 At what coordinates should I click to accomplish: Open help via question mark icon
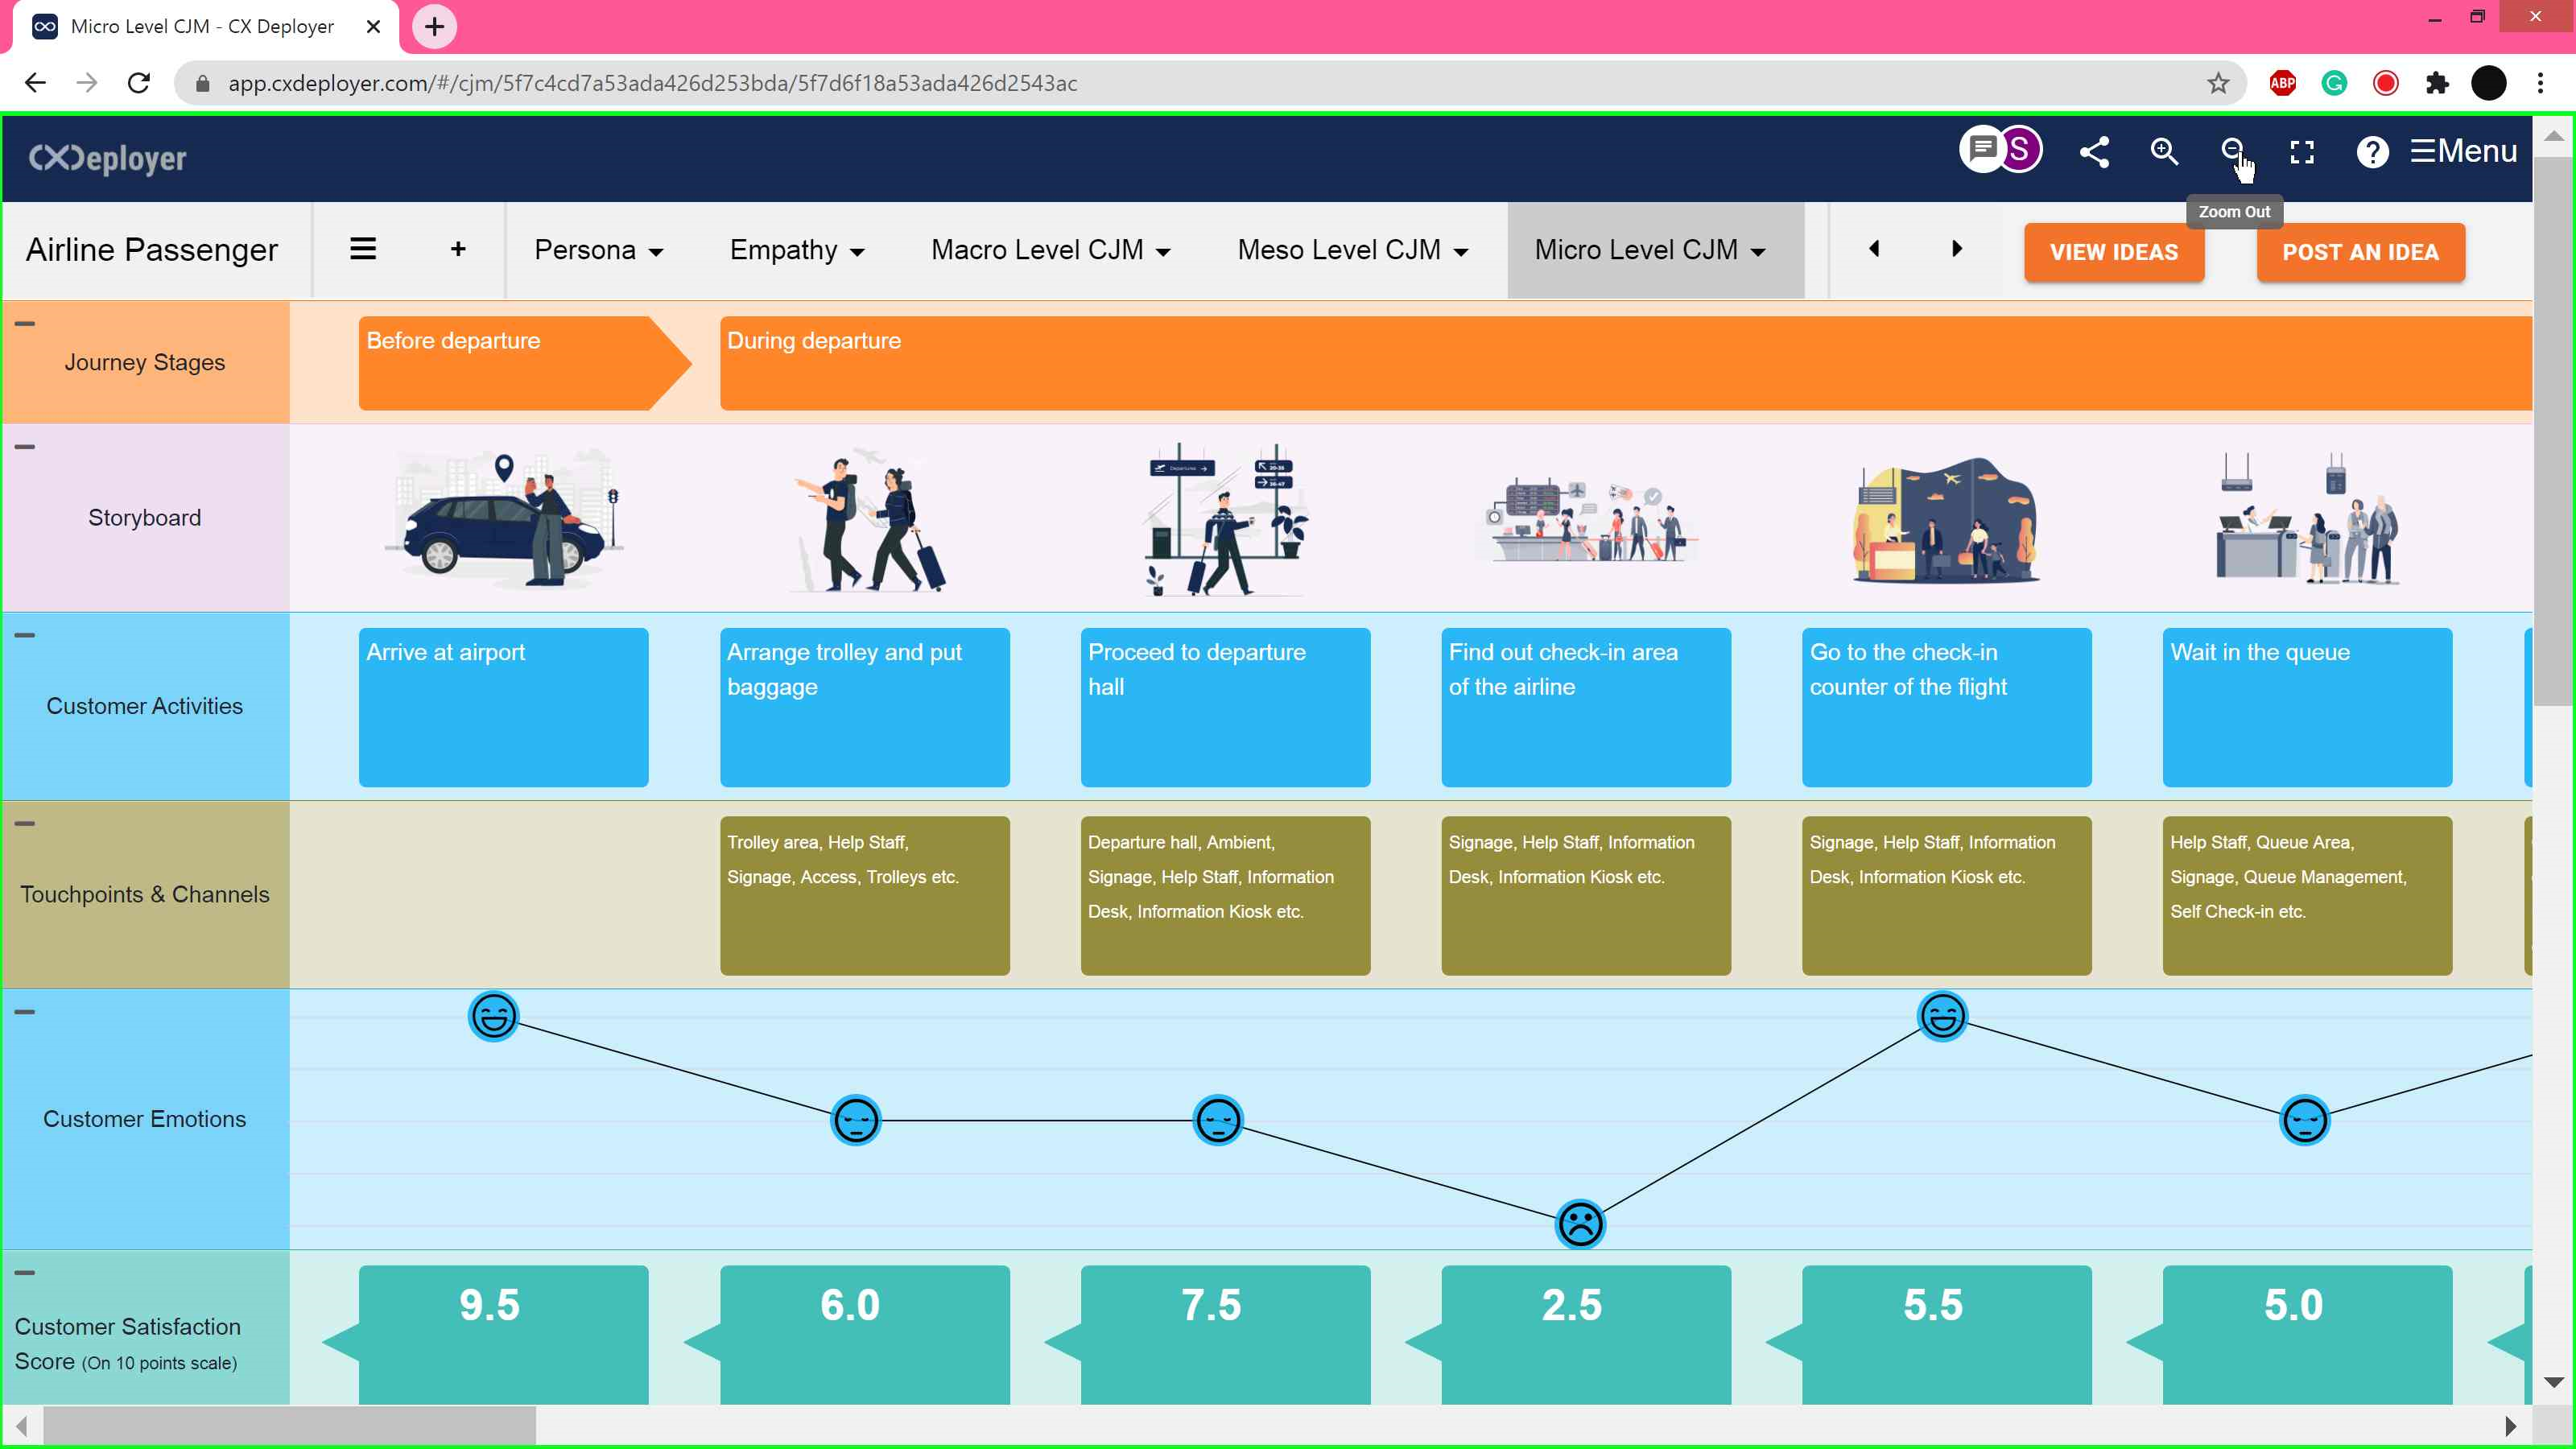pos(2372,152)
